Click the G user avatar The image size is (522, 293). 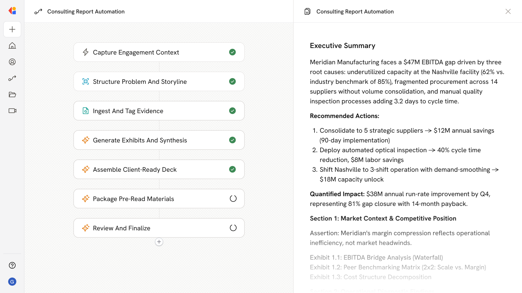12,282
